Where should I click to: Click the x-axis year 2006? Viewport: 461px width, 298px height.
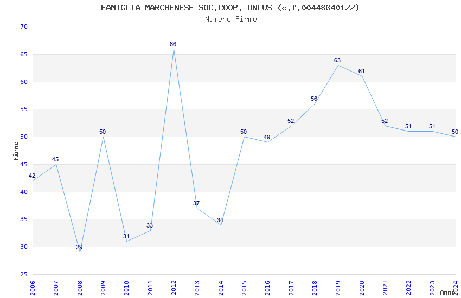point(33,288)
